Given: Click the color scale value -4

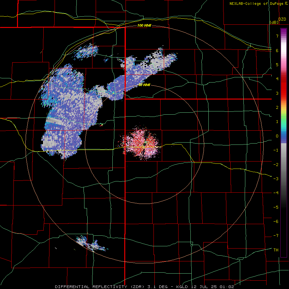Looking at the screenshot, I should [276, 193].
